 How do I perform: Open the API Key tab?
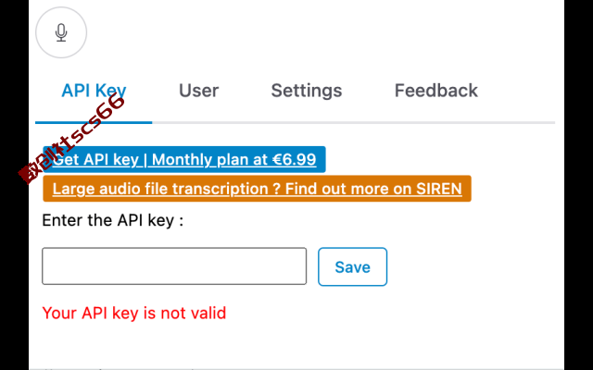point(94,91)
